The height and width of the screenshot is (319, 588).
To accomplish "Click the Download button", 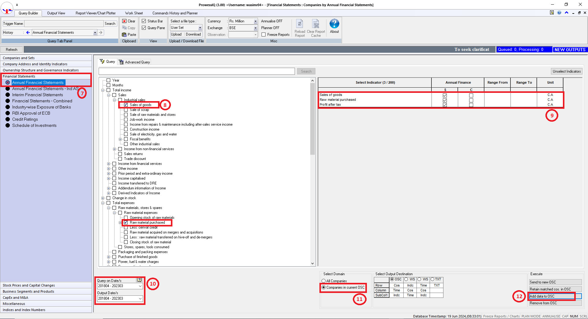I will (193, 34).
